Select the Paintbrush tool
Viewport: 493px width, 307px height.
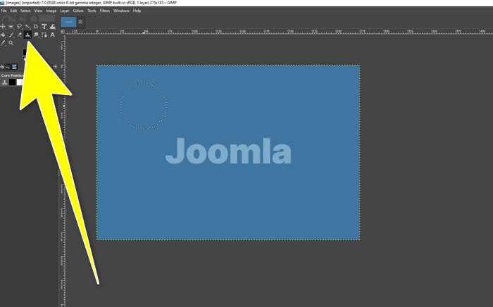(x=11, y=35)
